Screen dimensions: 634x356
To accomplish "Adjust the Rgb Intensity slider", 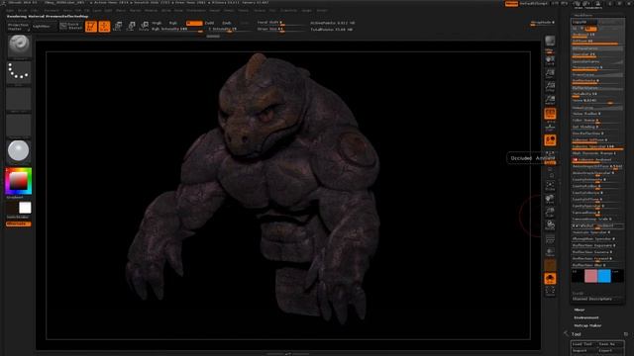I will tap(176, 30).
